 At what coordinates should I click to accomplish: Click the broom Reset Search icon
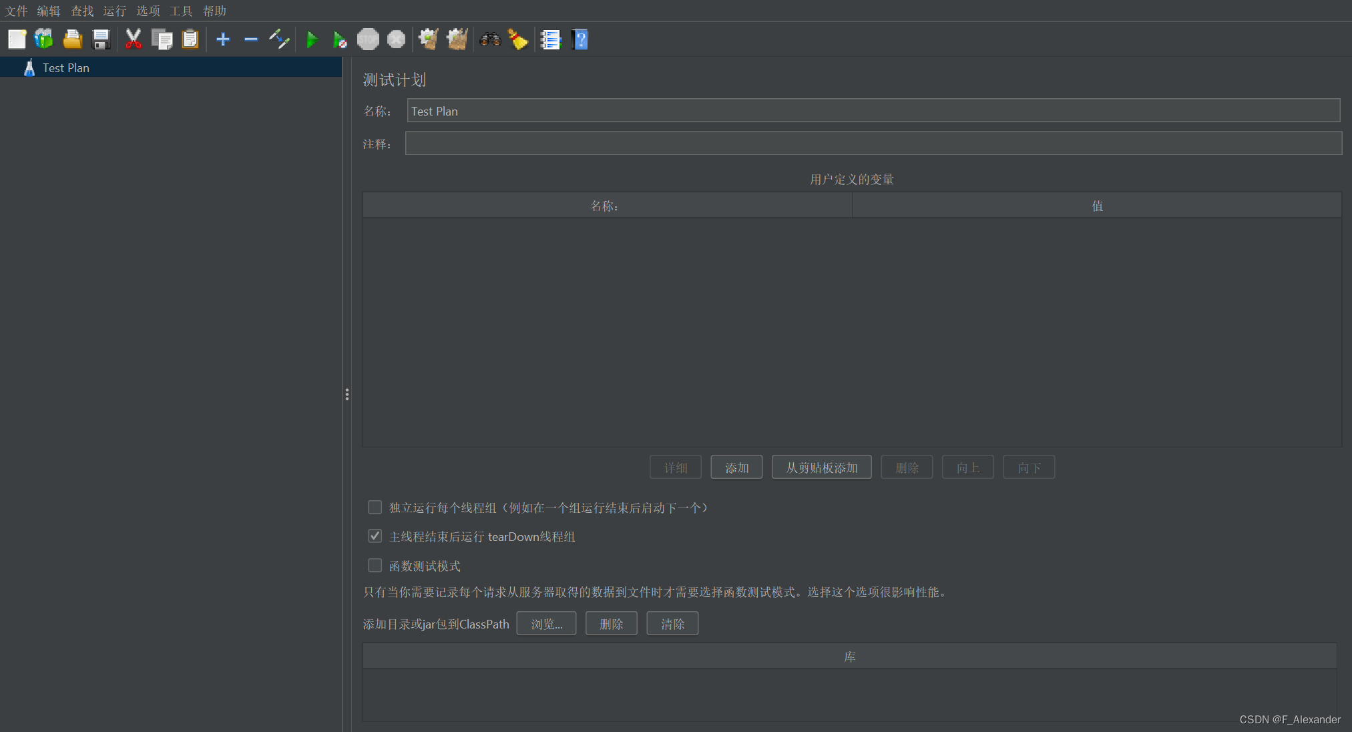(518, 39)
